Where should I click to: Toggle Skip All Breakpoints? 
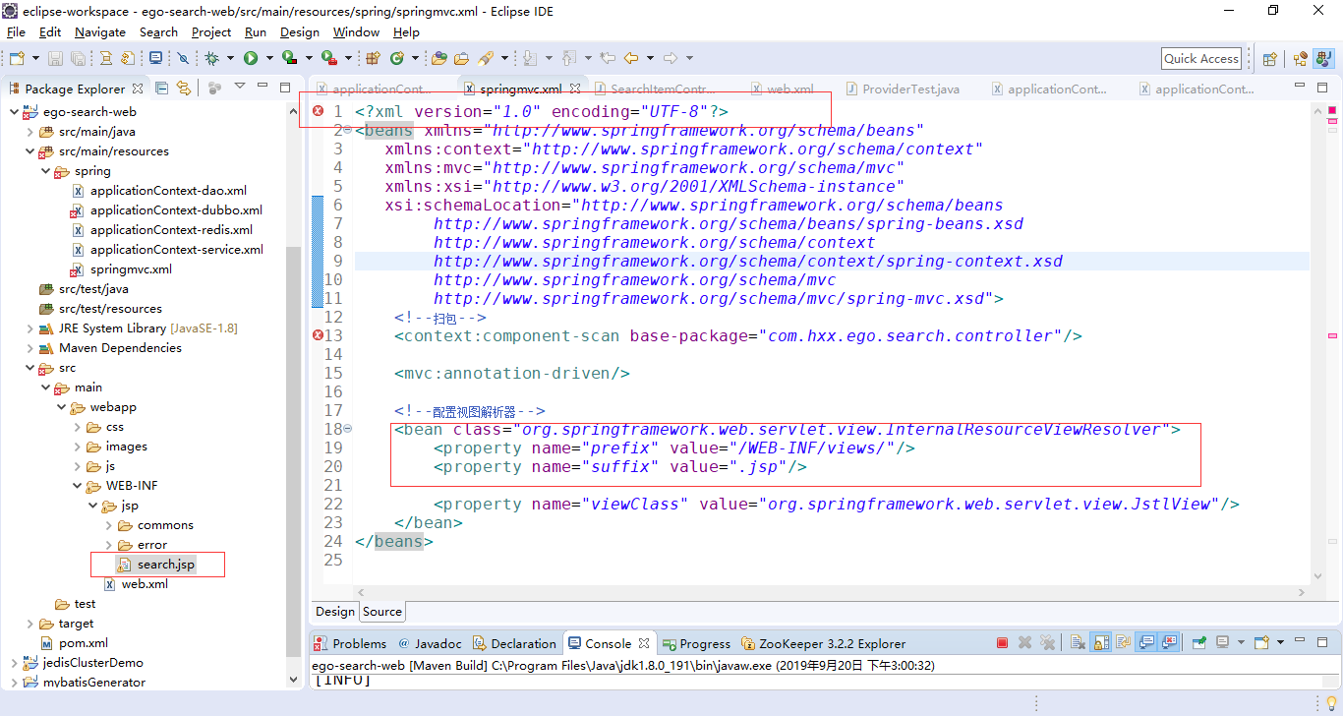pyautogui.click(x=183, y=58)
